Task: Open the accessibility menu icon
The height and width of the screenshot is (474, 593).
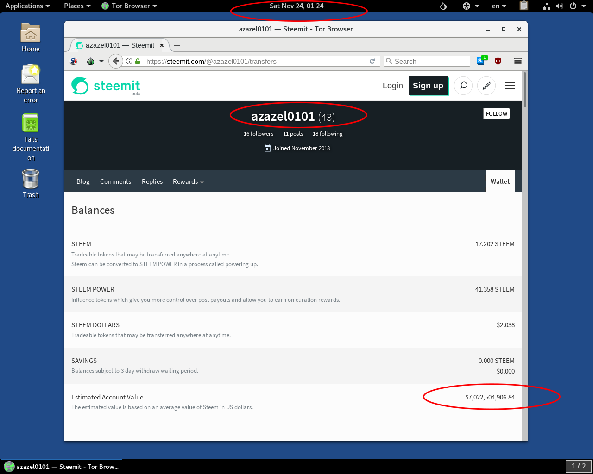Action: [471, 6]
